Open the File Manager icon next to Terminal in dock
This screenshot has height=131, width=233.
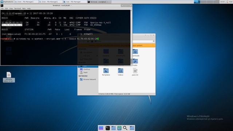tap(114, 128)
